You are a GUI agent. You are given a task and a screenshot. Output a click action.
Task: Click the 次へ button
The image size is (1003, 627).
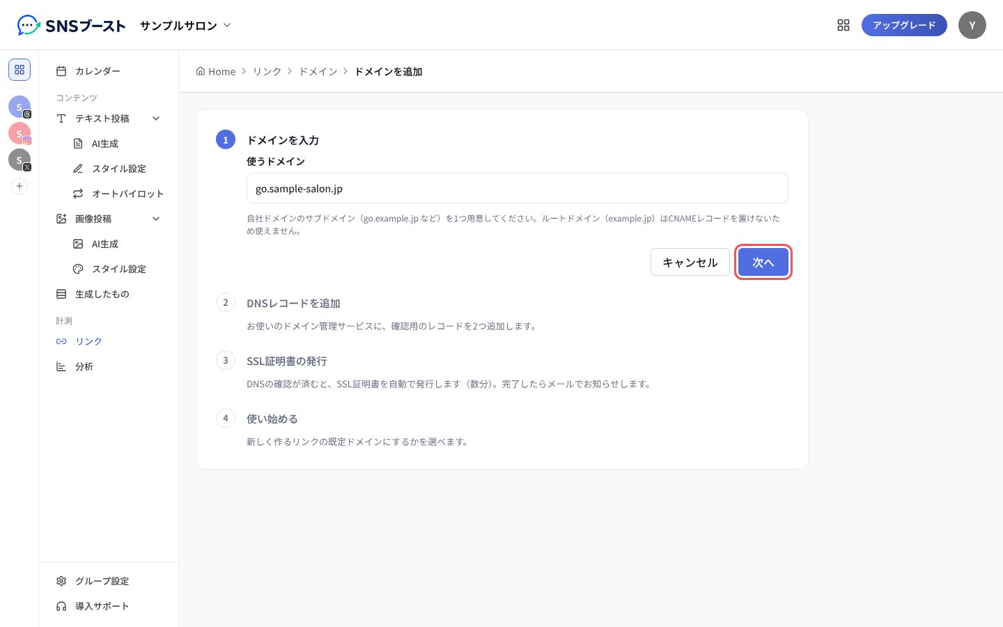coord(763,262)
